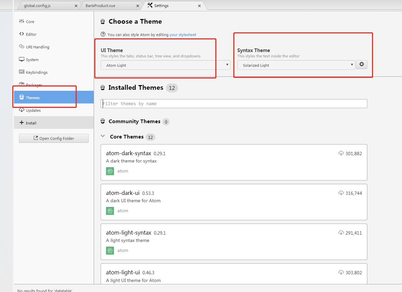Activate the Settings tab

161,6
